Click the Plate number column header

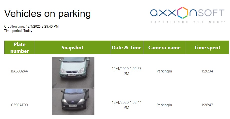20,48
